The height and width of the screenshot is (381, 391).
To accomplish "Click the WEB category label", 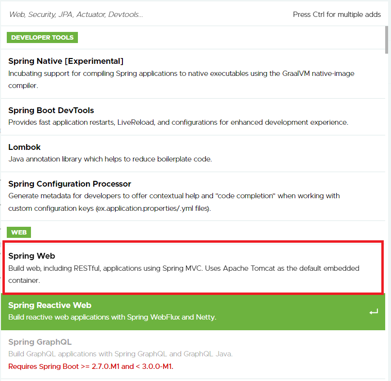I will point(19,232).
